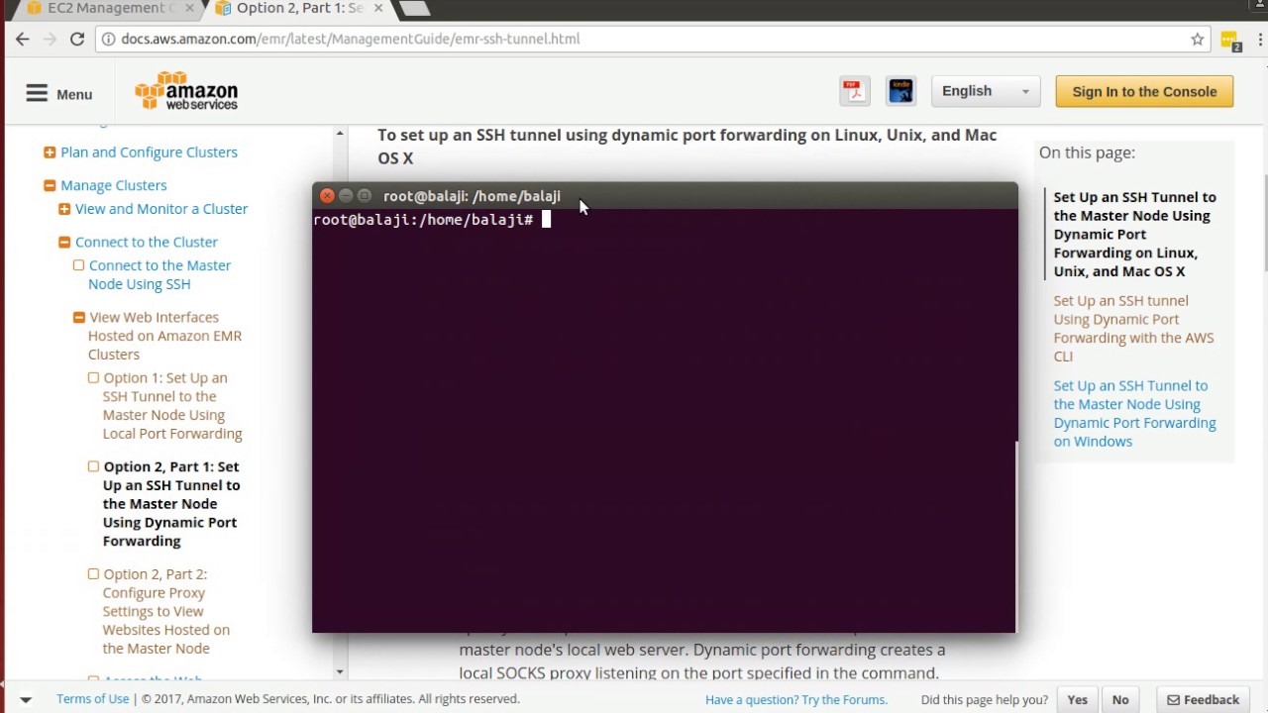The height and width of the screenshot is (713, 1268).
Task: Open Option 1 local port forwarding page
Action: click(x=172, y=406)
